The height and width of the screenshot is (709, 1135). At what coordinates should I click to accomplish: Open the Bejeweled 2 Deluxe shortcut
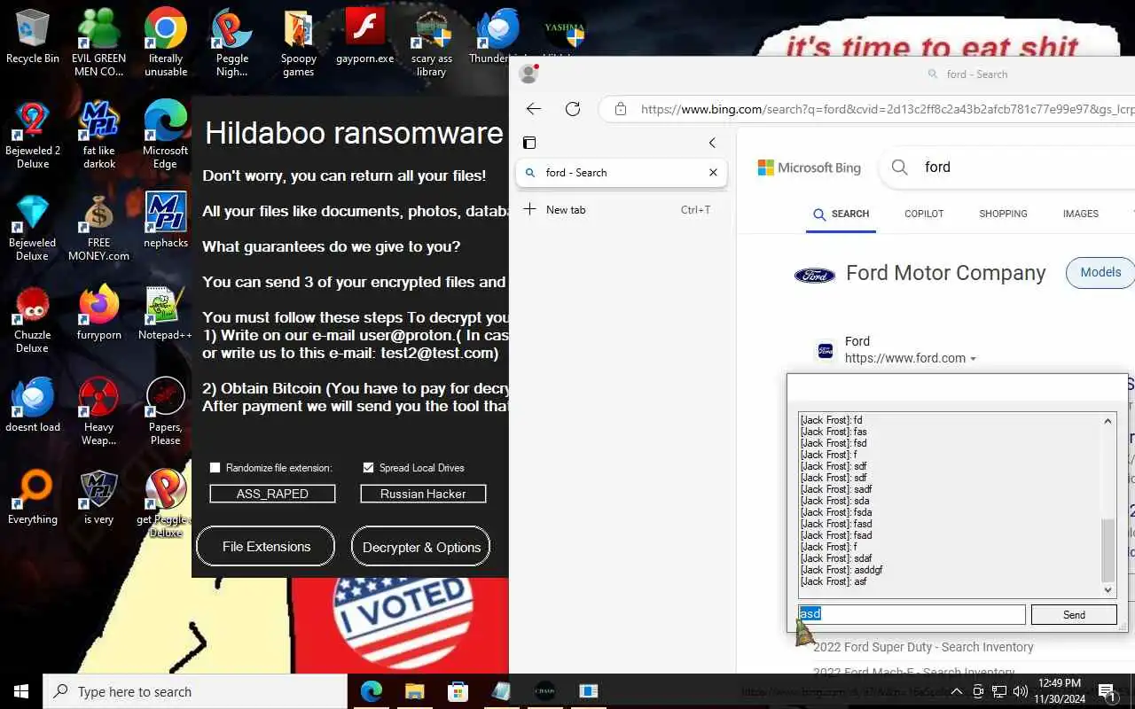click(33, 135)
